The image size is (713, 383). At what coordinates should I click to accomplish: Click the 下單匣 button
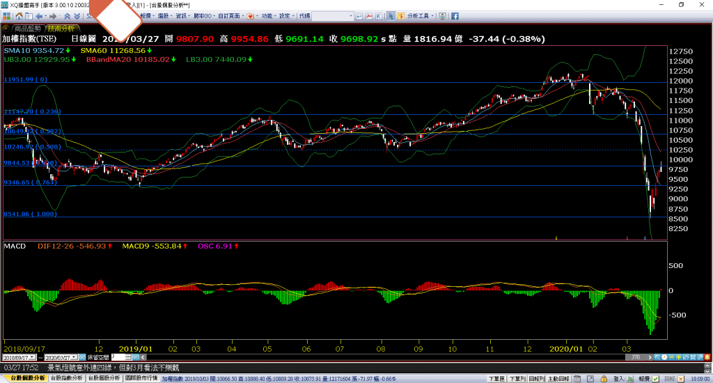pyautogui.click(x=496, y=378)
